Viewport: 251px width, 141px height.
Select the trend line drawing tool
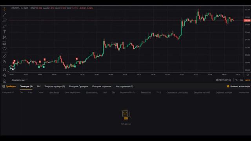pos(4,15)
